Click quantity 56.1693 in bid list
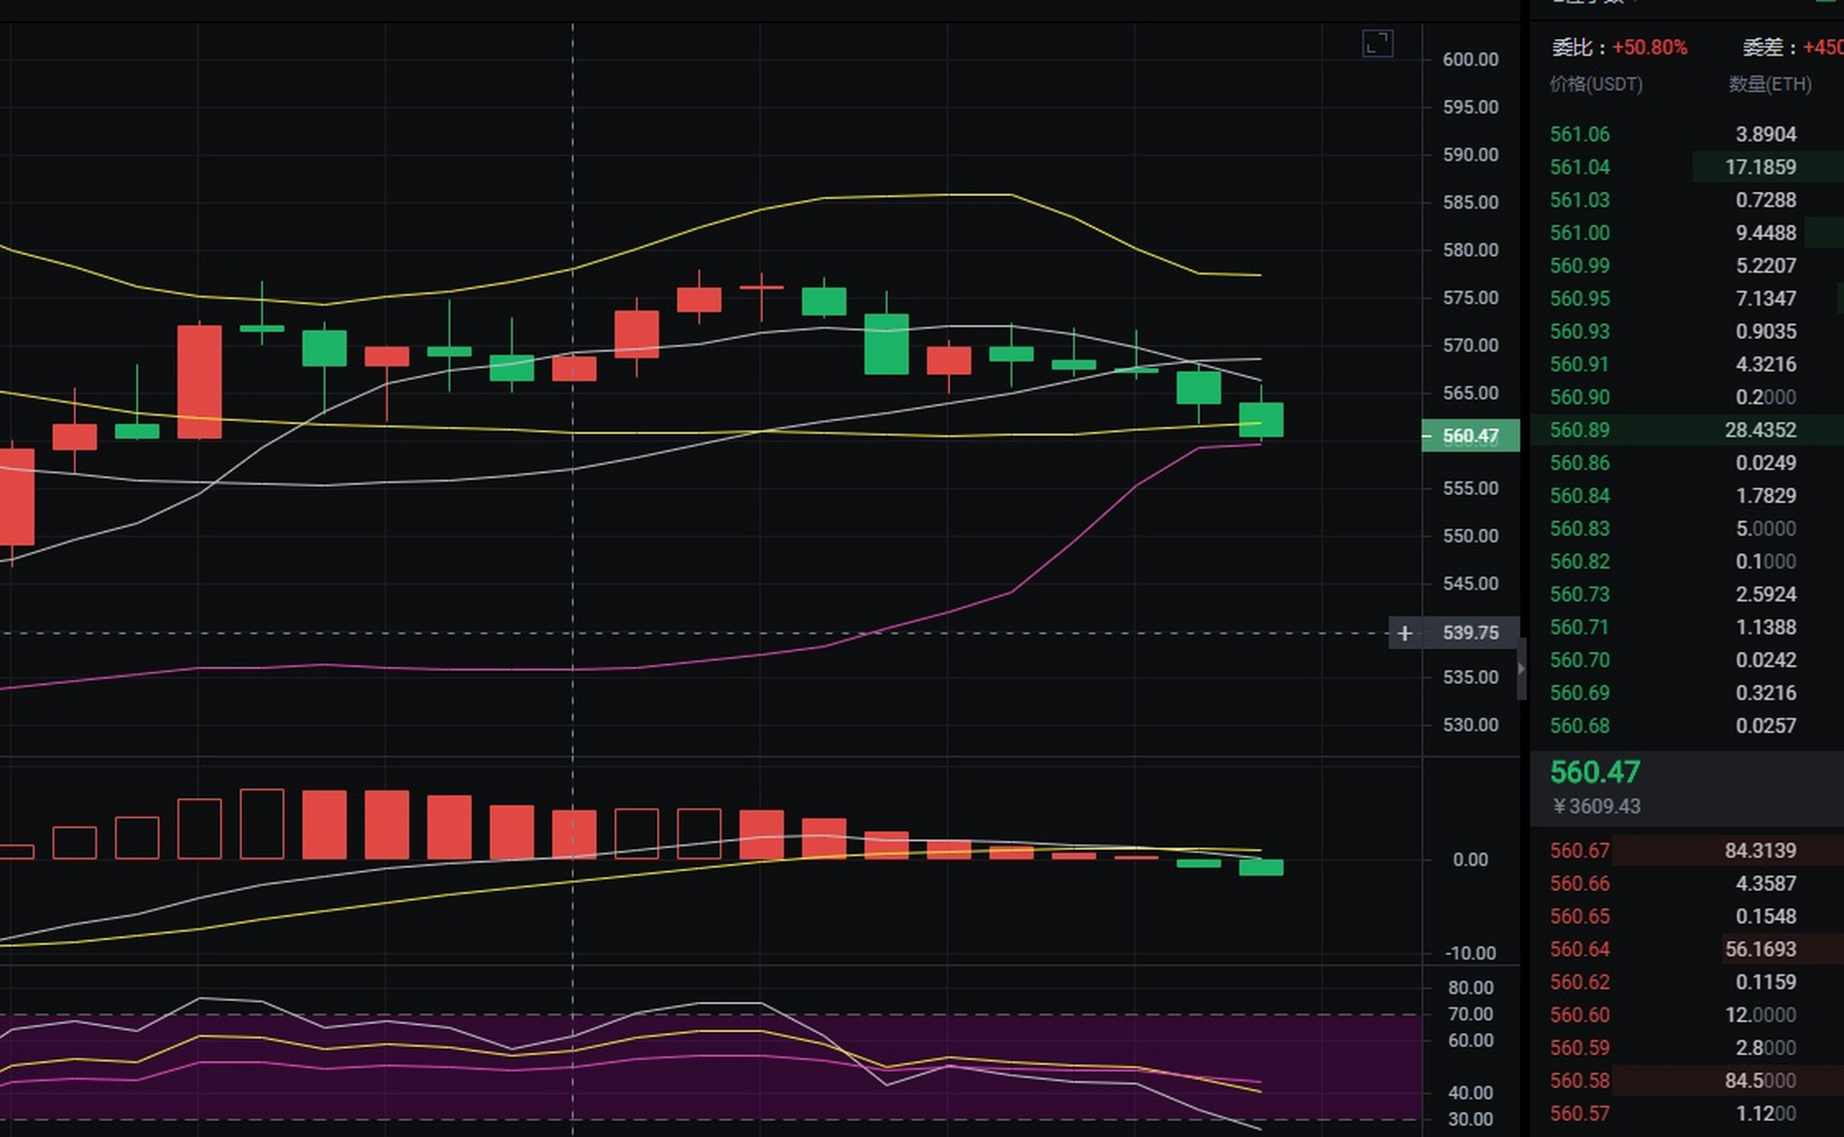 [x=1760, y=949]
